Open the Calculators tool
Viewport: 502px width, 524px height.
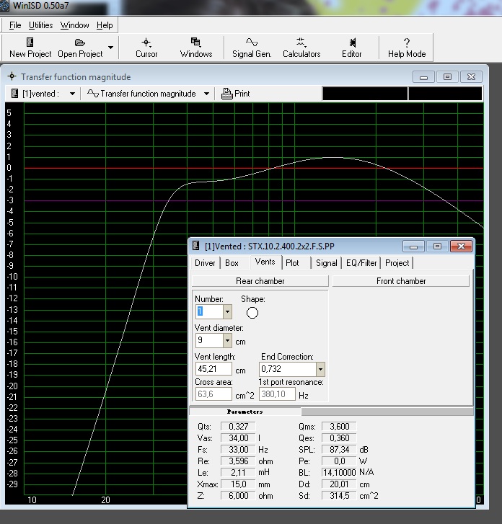[301, 43]
